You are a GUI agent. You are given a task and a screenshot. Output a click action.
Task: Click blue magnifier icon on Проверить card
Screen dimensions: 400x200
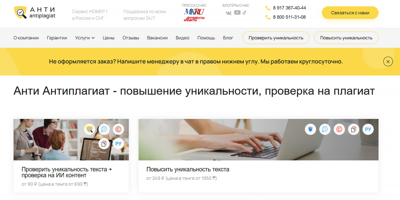(x=104, y=129)
